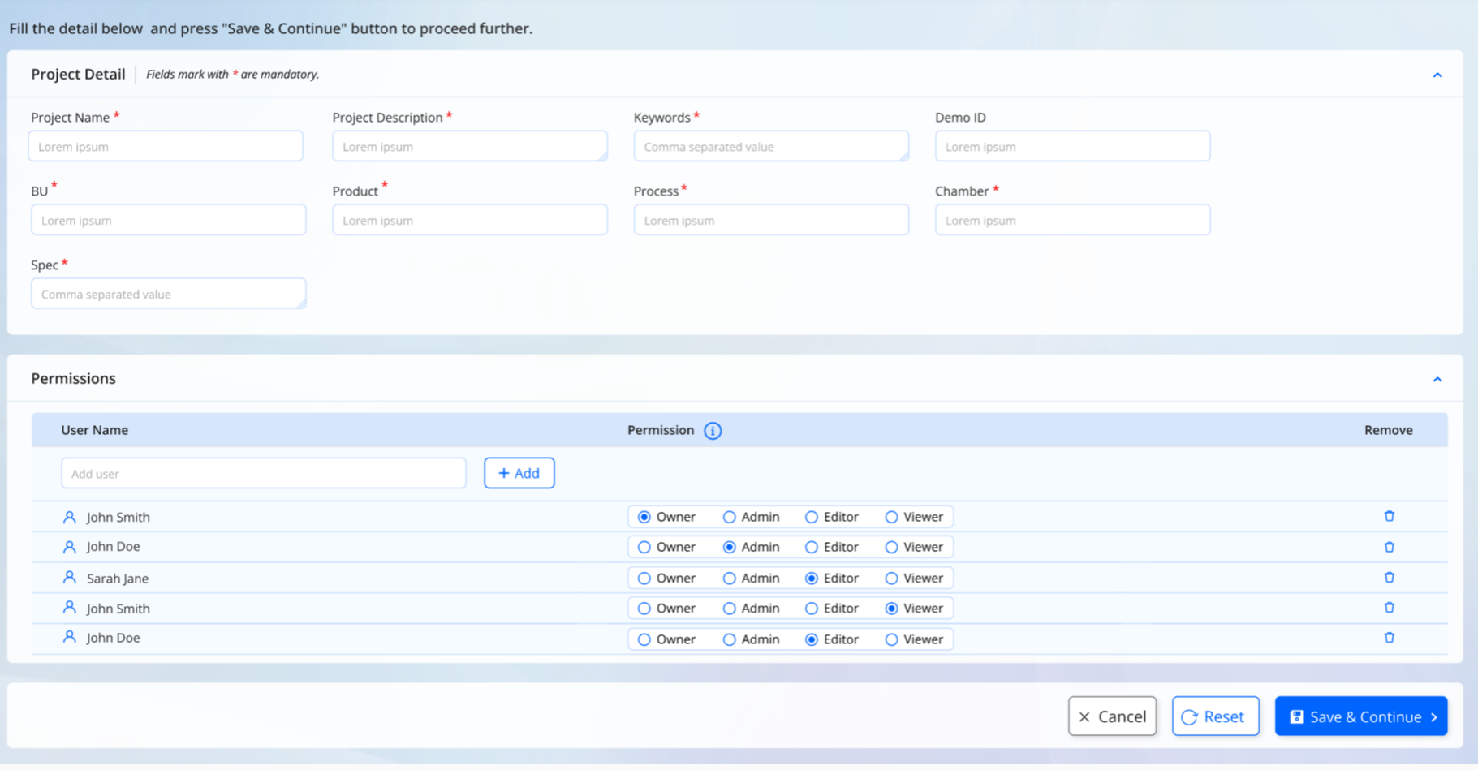1478x770 pixels.
Task: Delete the John Doe entry marked Editor
Action: (x=1389, y=638)
